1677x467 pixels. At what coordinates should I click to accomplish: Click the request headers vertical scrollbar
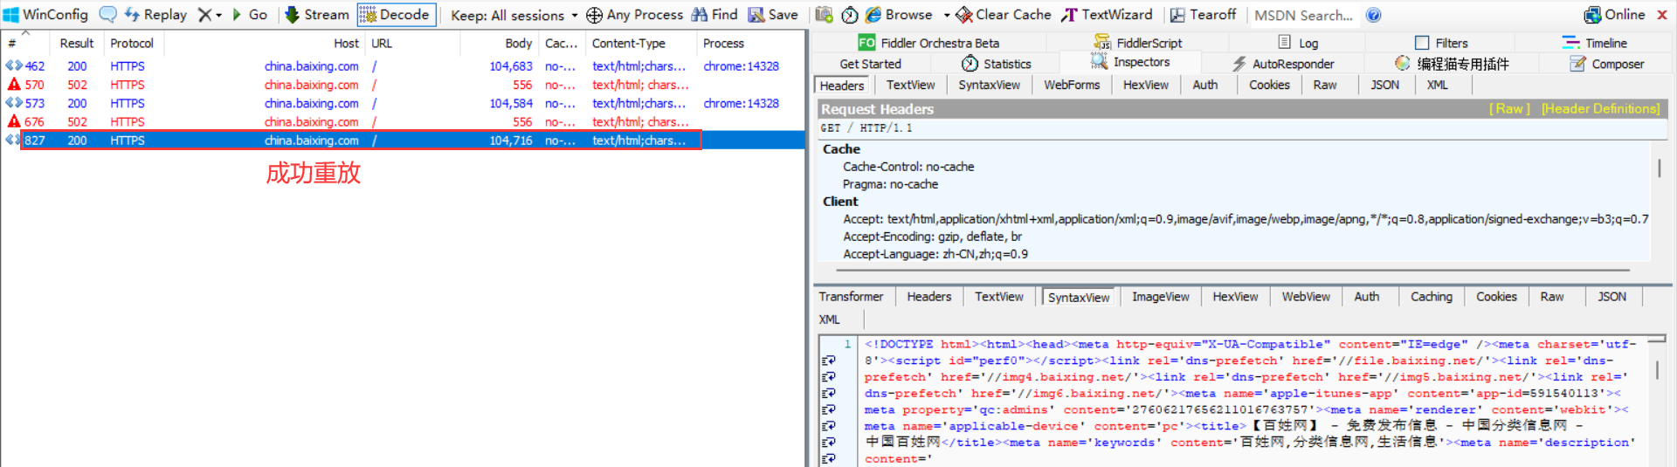pyautogui.click(x=1659, y=168)
